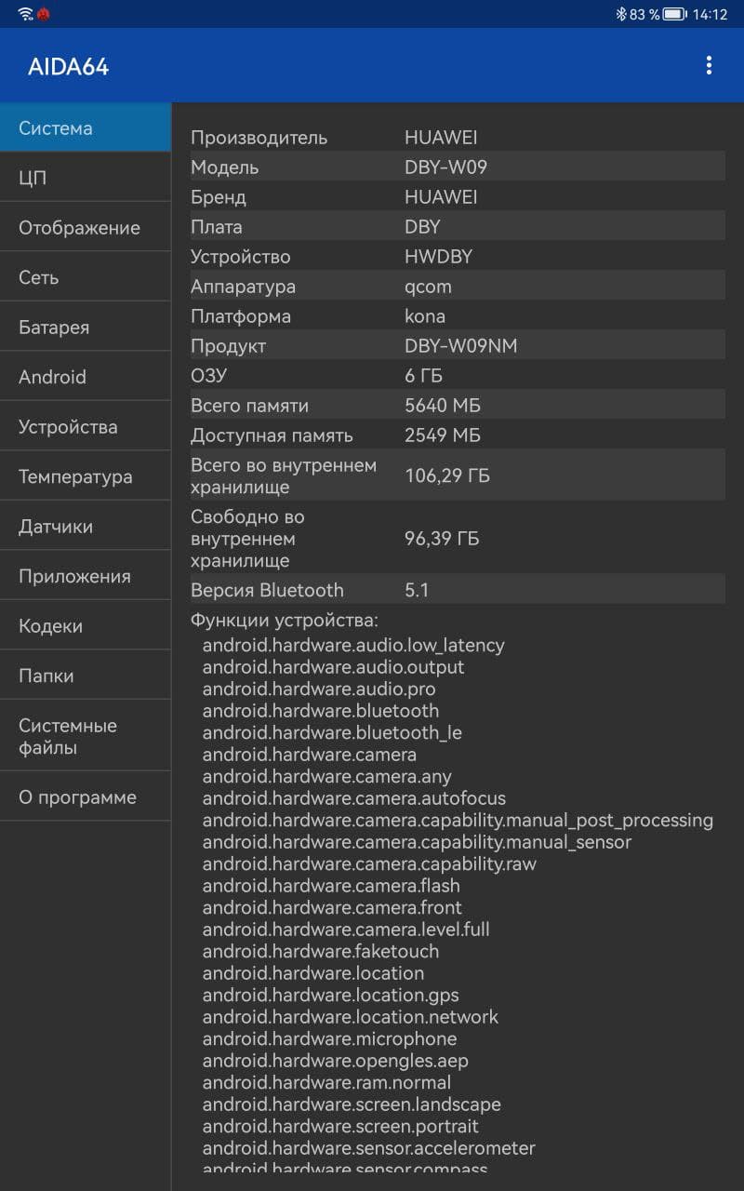Tap the Версия Bluetooth 5.1 row
744x1191 pixels.
[456, 590]
